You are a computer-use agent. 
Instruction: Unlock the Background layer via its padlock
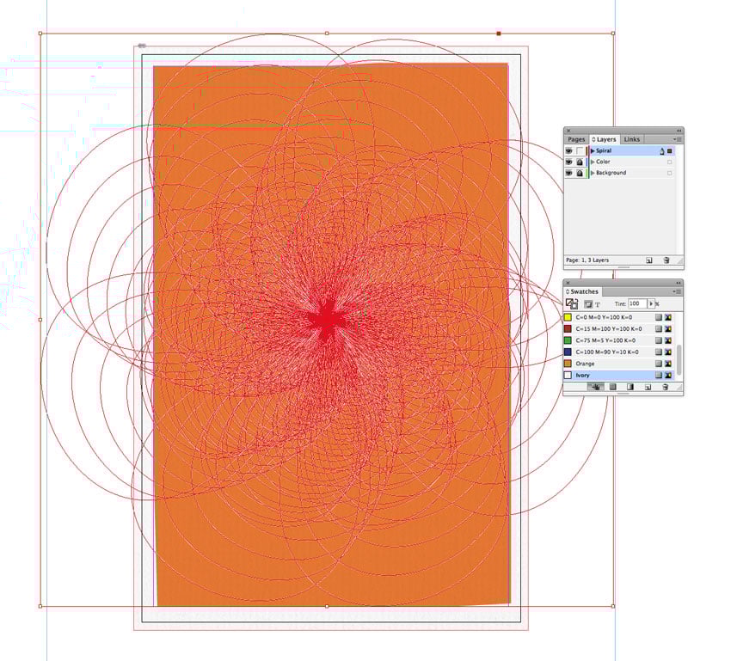[580, 173]
